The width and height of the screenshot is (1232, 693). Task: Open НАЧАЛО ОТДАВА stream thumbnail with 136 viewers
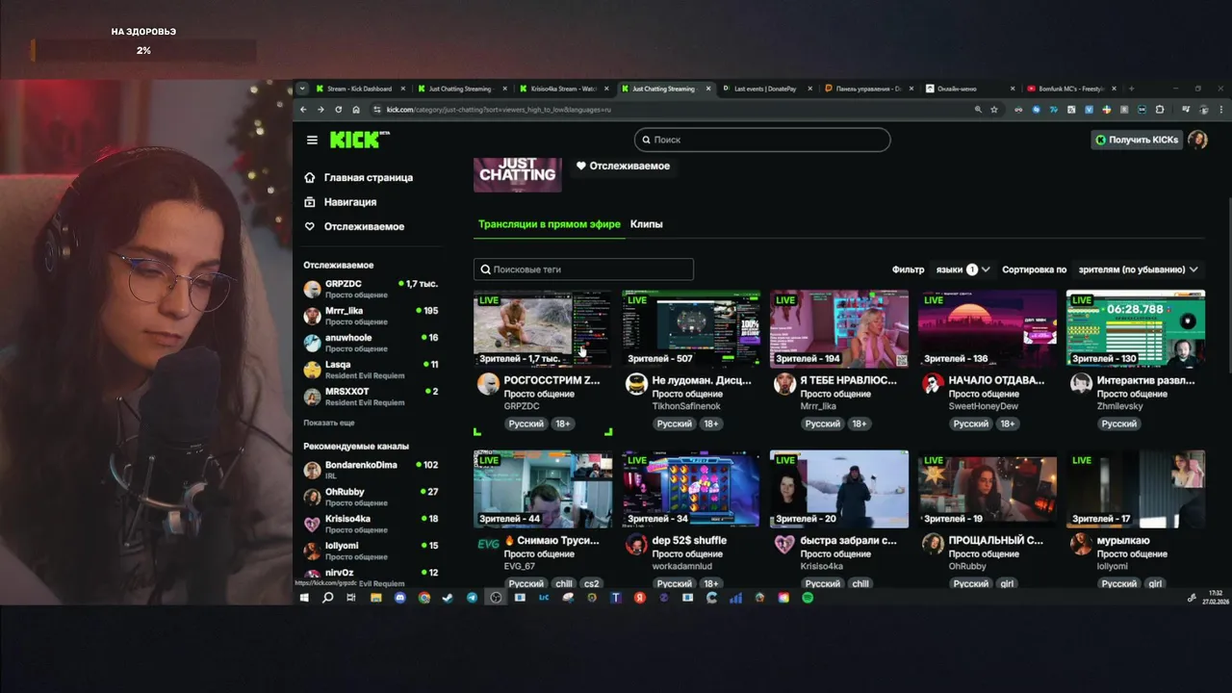(x=988, y=328)
